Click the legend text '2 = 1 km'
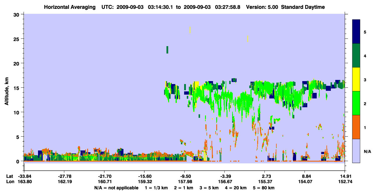383x196 pixels. pos(184,188)
